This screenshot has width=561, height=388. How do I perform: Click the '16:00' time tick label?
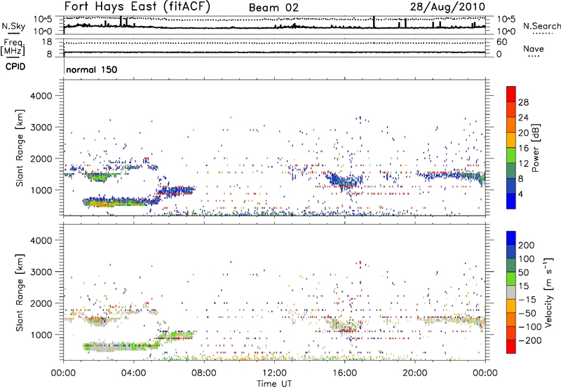point(344,373)
